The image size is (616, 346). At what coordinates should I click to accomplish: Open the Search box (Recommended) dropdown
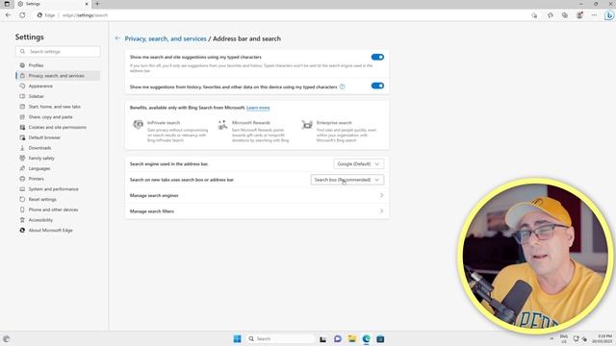[x=347, y=180]
